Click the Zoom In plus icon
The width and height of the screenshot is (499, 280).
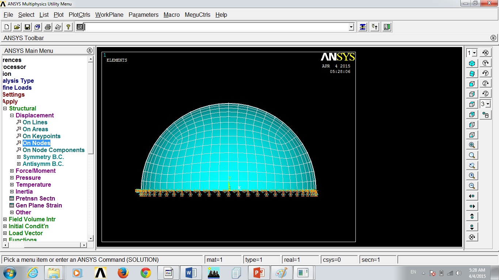472,176
